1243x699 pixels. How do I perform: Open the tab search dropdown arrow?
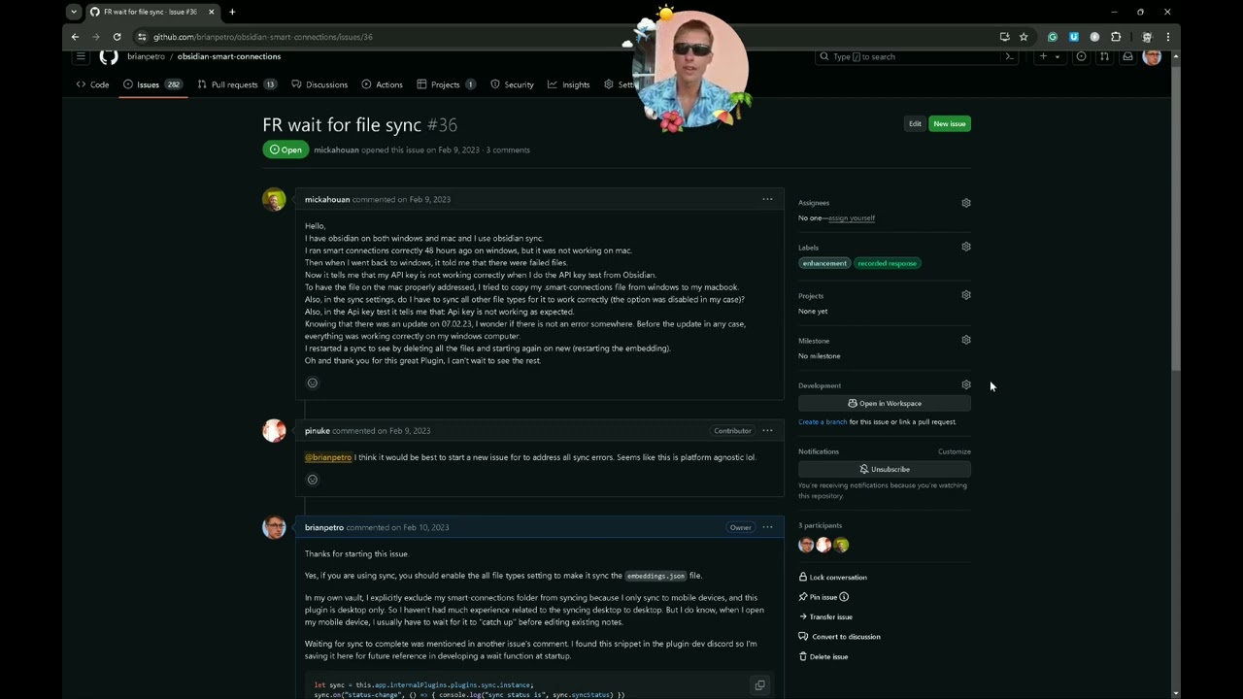[x=74, y=12]
